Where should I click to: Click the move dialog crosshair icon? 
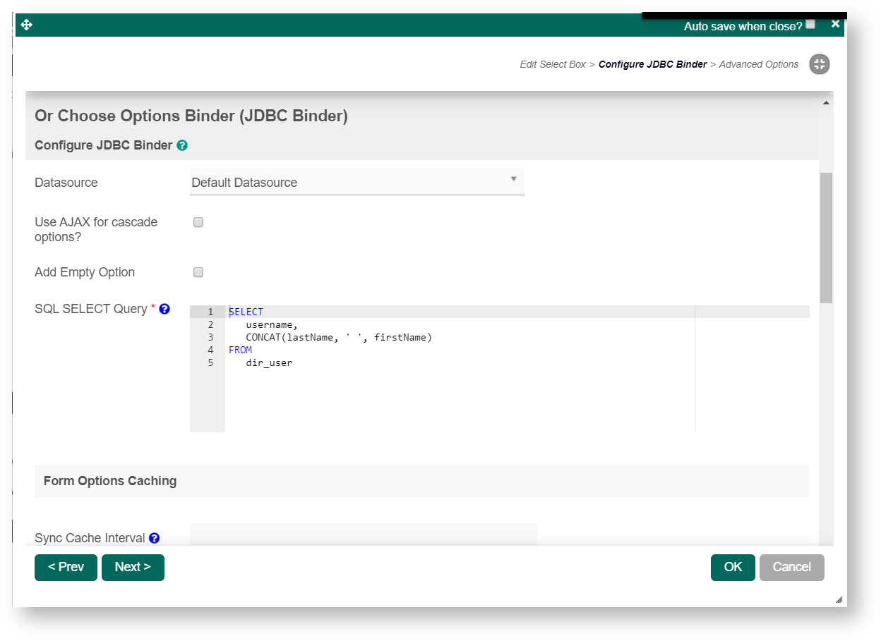coord(27,25)
